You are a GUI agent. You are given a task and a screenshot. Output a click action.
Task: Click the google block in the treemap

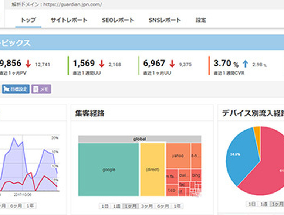[109, 170]
